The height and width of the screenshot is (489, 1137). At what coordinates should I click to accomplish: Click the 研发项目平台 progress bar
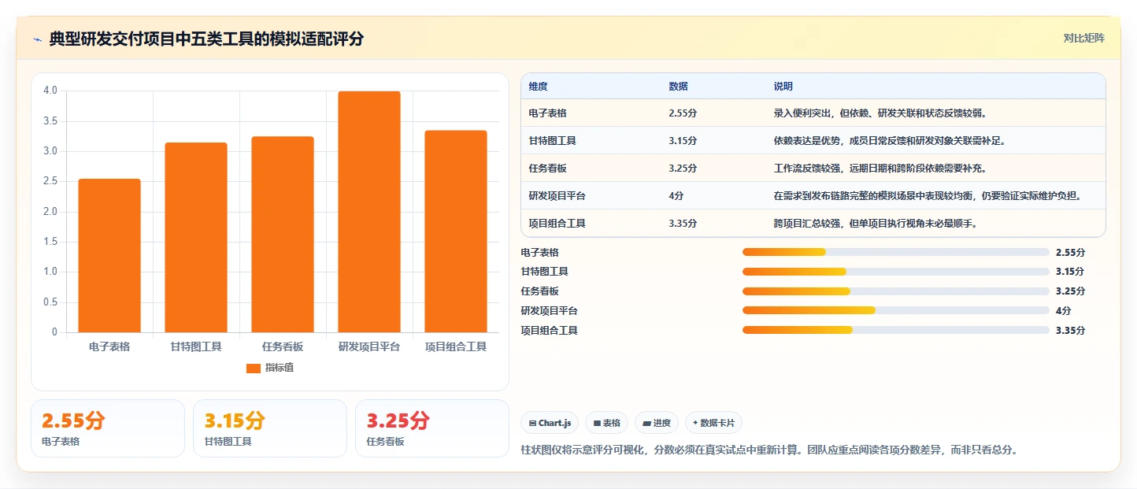(895, 311)
